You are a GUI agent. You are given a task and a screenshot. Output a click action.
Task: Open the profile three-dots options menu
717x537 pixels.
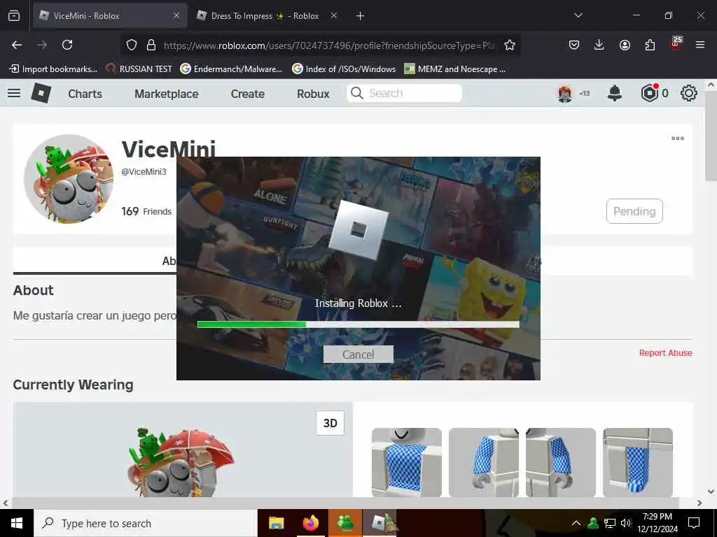678,138
